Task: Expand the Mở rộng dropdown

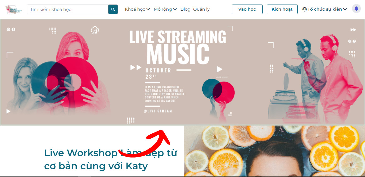Action: [165, 9]
